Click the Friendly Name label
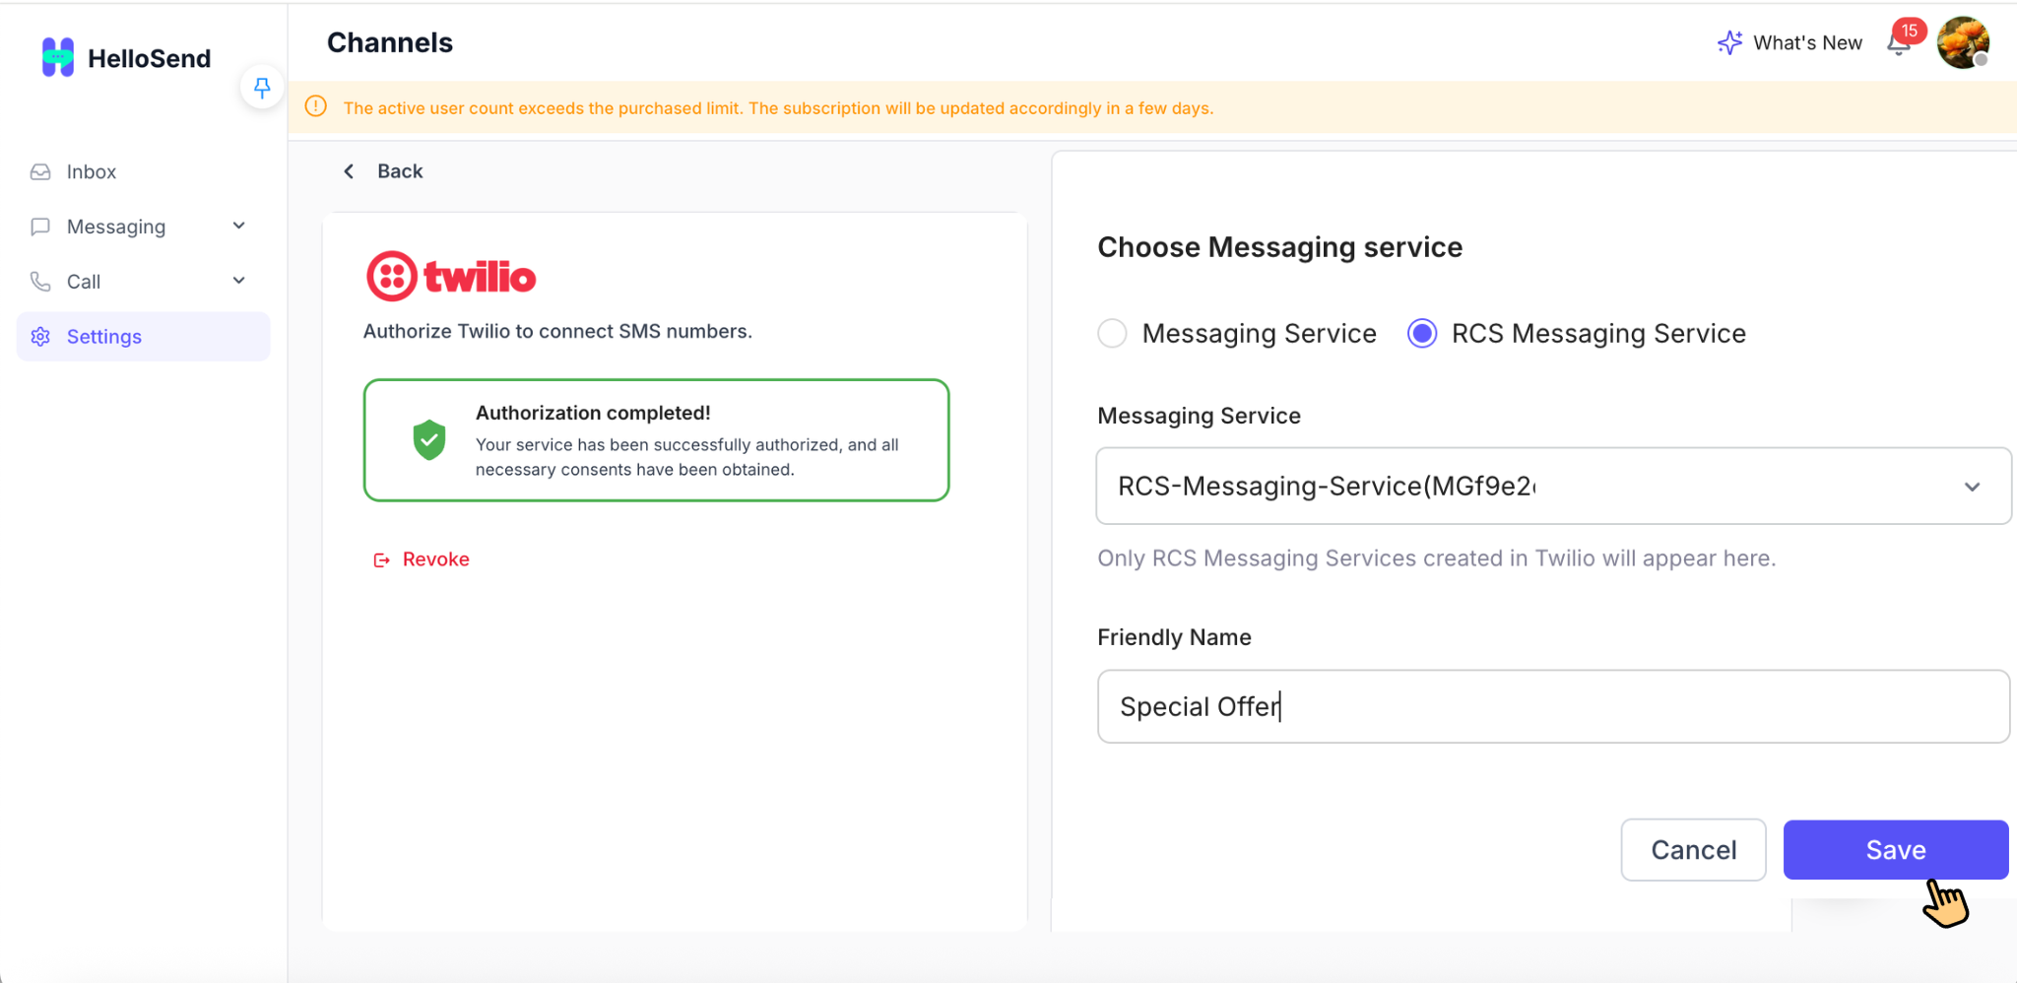Viewport: 2017px width, 983px height. click(x=1174, y=637)
